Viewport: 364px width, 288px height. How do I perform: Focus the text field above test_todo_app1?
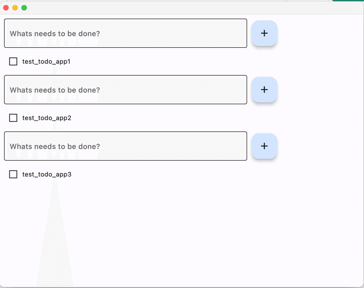(x=126, y=33)
